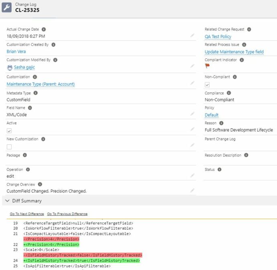
Task: Toggle the Non-Compliant checkbox
Action: pos(207,85)
